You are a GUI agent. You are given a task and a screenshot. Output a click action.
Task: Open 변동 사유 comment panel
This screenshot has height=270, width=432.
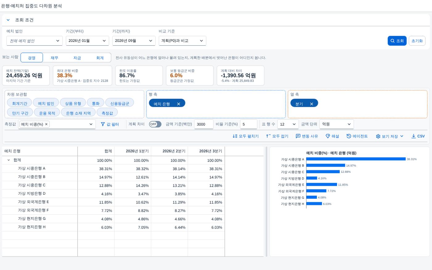pos(307,136)
